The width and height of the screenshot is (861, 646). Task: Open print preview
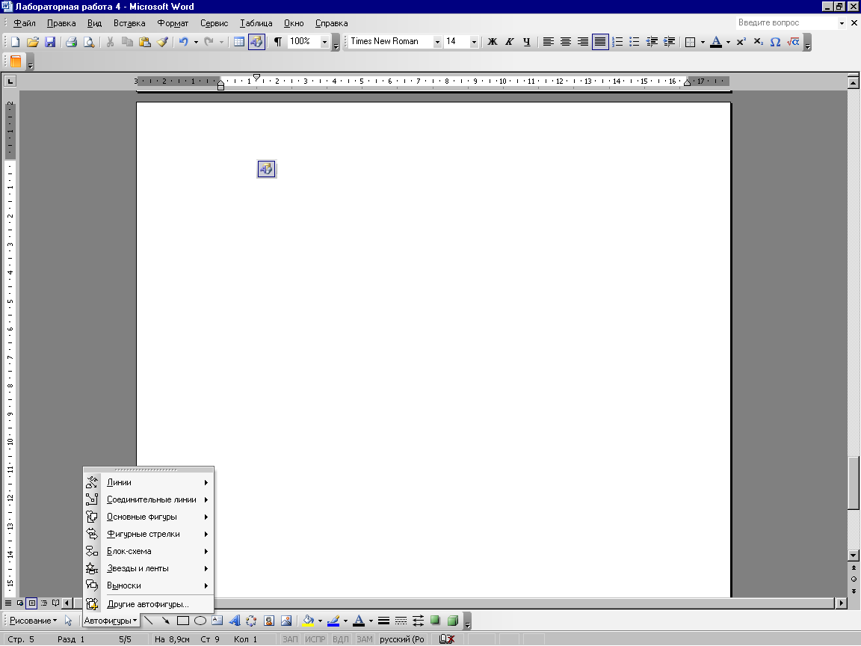click(x=89, y=42)
